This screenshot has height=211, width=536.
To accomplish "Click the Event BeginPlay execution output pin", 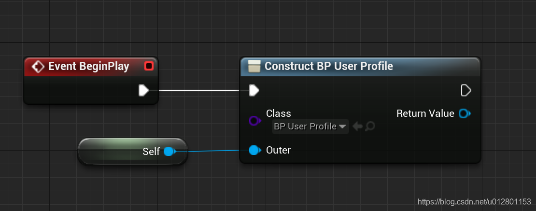I will (x=143, y=91).
